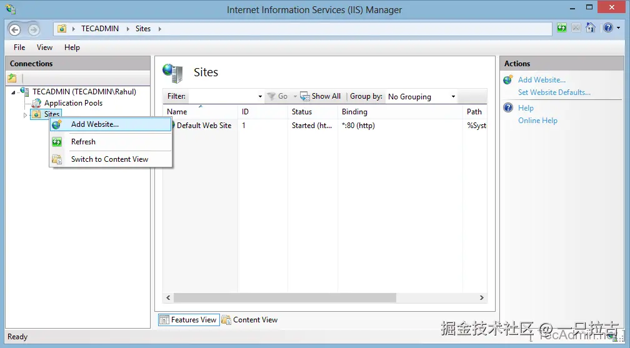Click the Show All icon in filter bar
Viewport: 630px width, 348px height.
tap(305, 96)
